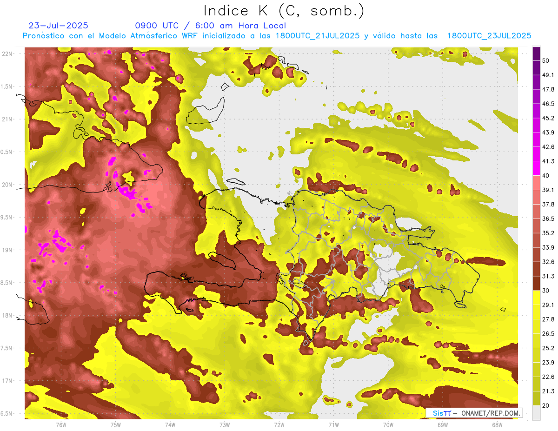Select the date text "23-Jul-2025"

pyautogui.click(x=58, y=26)
